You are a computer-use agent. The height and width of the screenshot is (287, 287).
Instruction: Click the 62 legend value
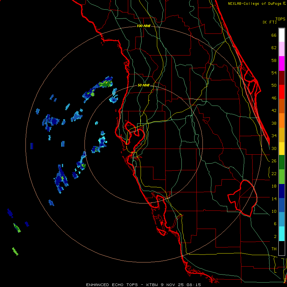274,48
